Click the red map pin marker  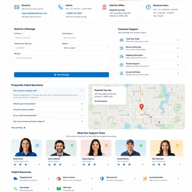point(141,107)
